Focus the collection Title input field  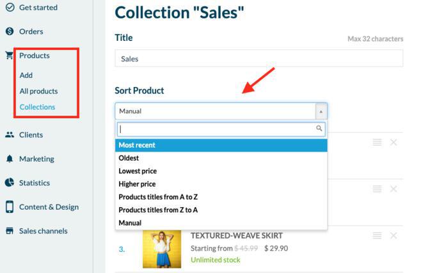click(259, 58)
